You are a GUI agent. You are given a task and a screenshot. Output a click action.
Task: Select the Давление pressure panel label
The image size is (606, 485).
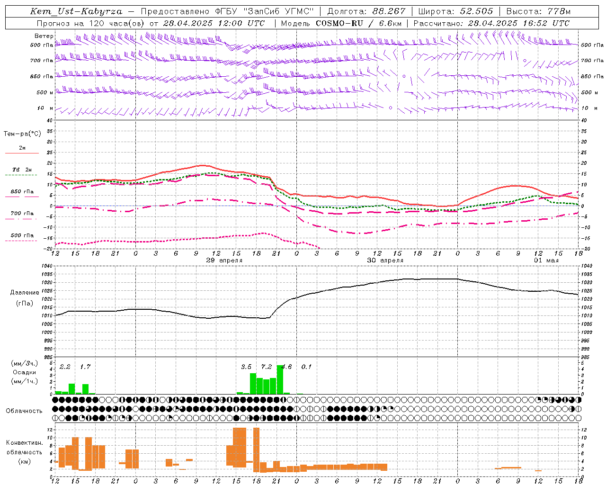[25, 293]
